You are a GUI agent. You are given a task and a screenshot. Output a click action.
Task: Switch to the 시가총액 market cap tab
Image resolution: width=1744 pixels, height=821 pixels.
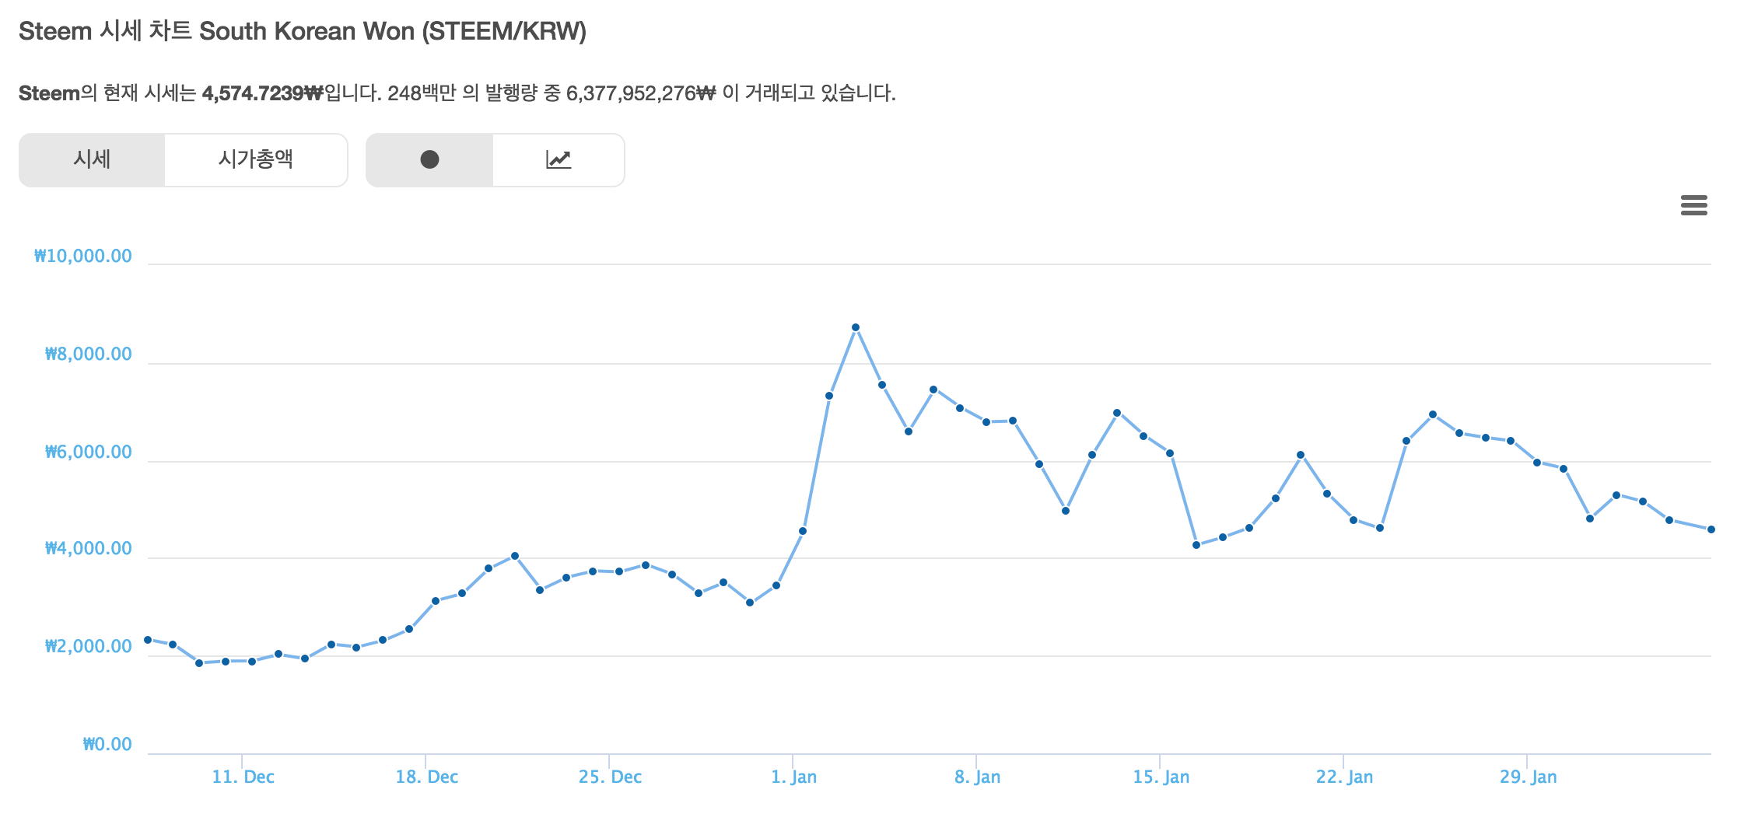256,159
